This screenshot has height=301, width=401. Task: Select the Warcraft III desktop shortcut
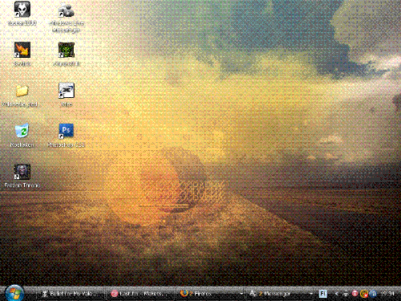(67, 54)
